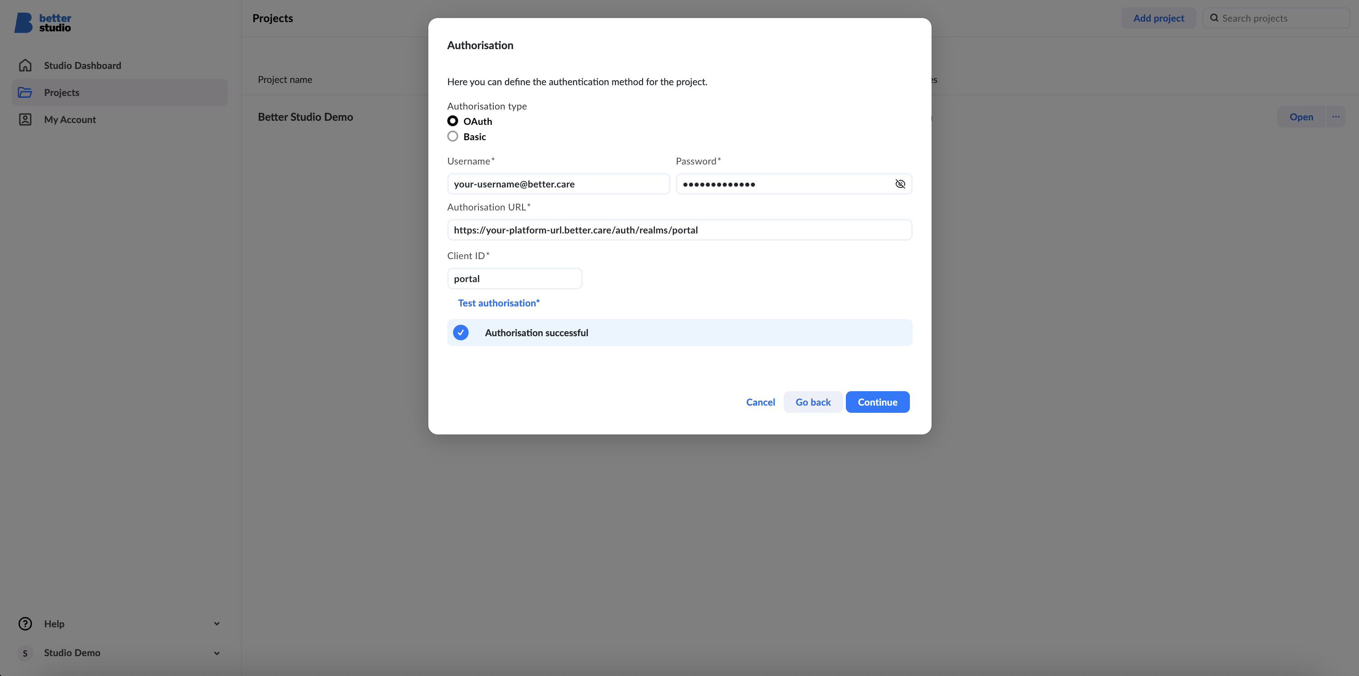Open Studio Dashboard in the sidebar
Screen dimensions: 1359x676
pyautogui.click(x=120, y=65)
